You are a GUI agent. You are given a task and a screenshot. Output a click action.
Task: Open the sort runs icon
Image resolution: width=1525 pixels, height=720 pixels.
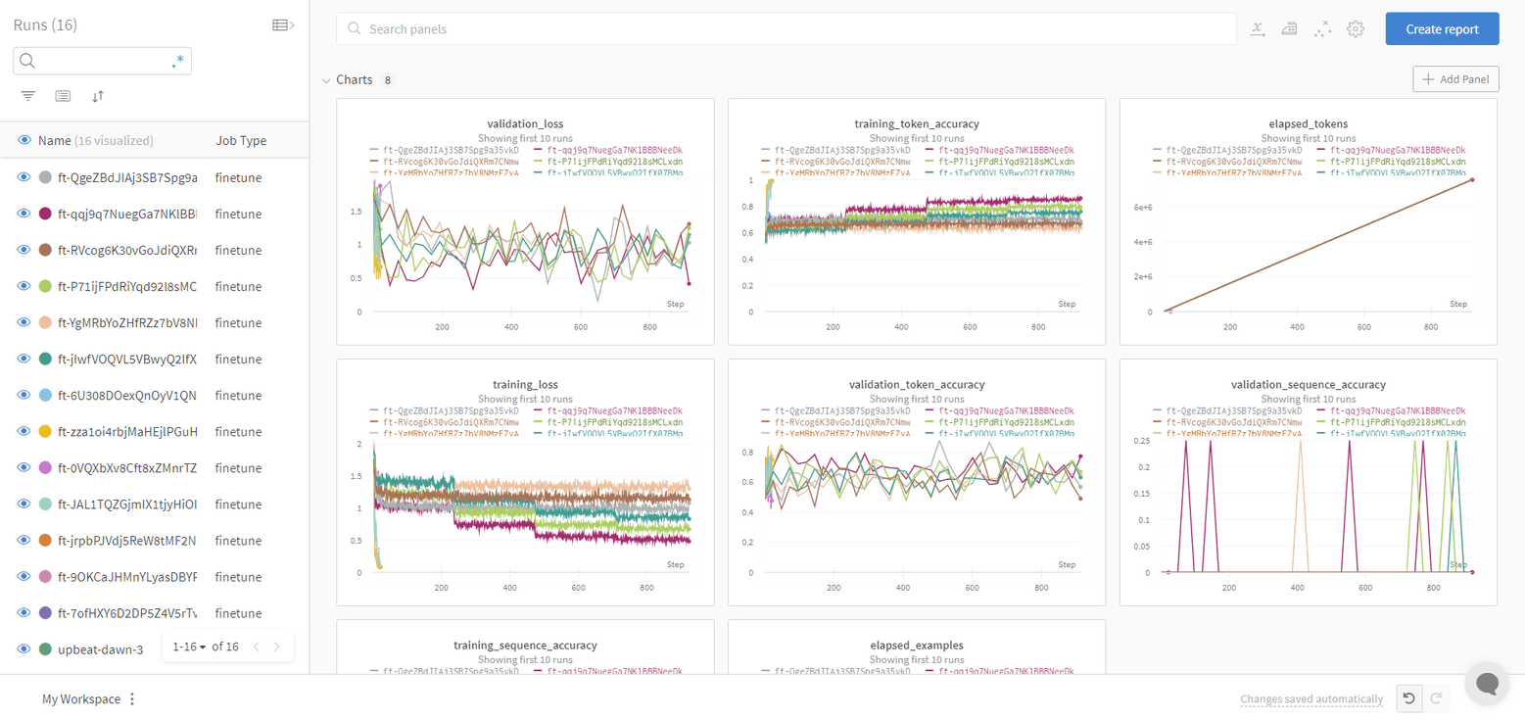[98, 96]
